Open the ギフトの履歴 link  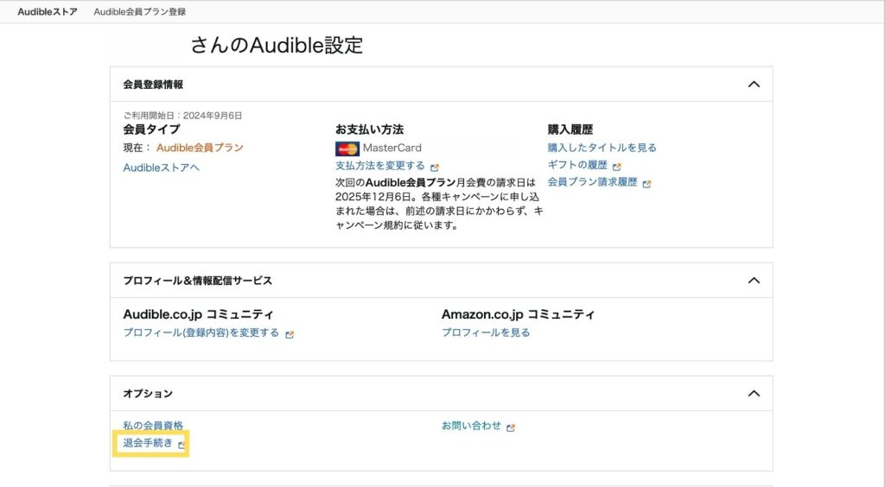pyautogui.click(x=577, y=165)
